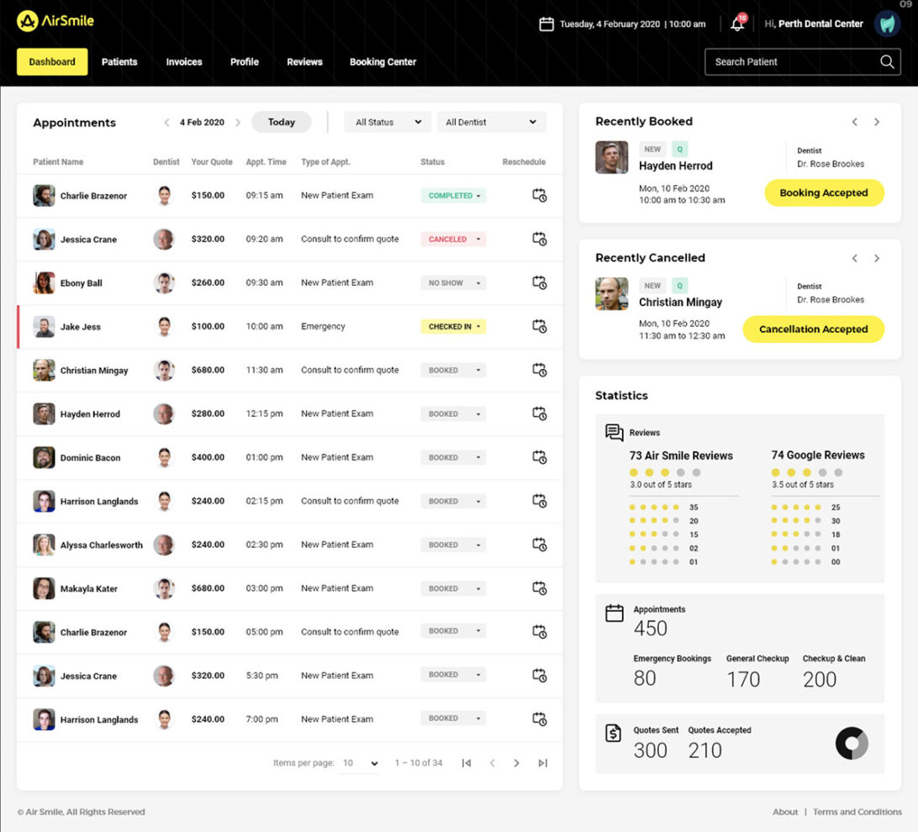Click the Terms and Conditions link
Image resolution: width=918 pixels, height=832 pixels.
[x=857, y=812]
